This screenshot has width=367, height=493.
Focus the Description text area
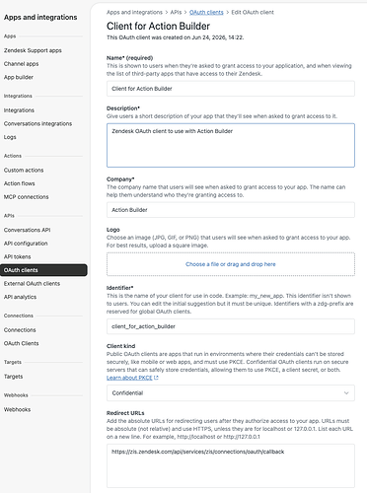pyautogui.click(x=231, y=145)
